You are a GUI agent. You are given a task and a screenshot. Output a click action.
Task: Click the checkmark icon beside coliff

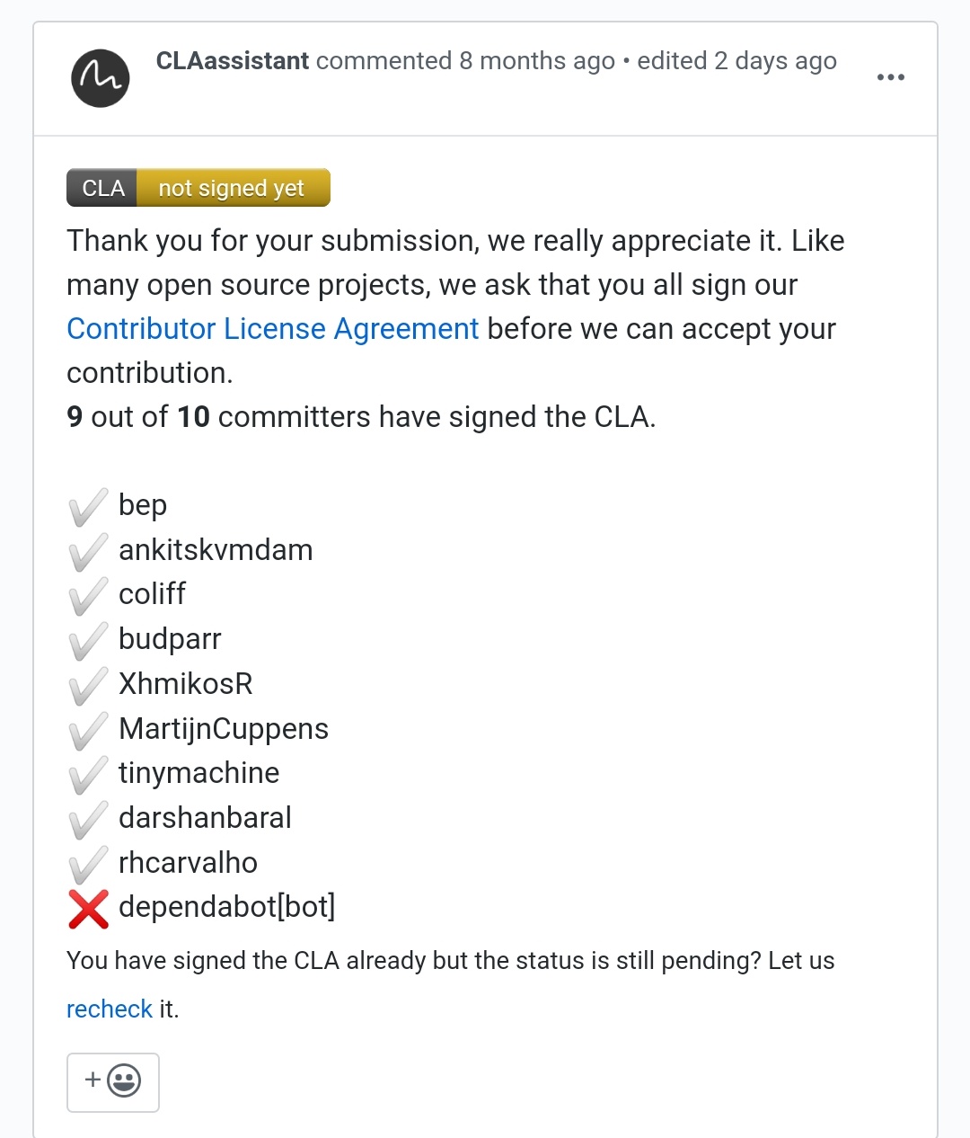[x=88, y=596]
